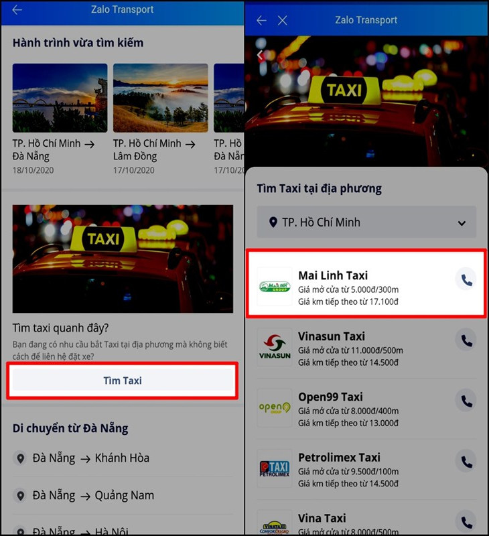This screenshot has width=489, height=536.
Task: Tap the Tìm Taxi button
Action: click(x=123, y=381)
